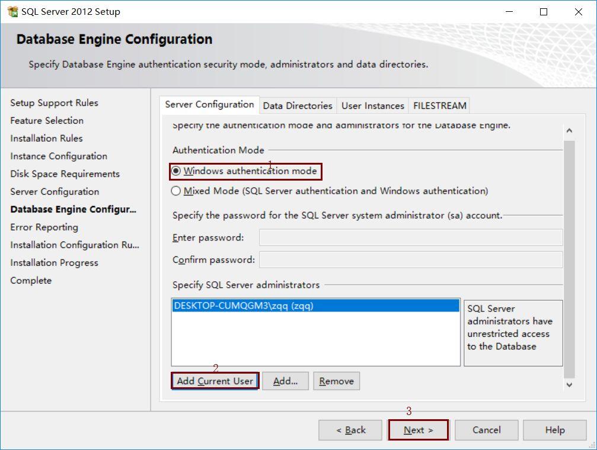Click the scrollbar up arrow
597x450 pixels.
click(569, 131)
